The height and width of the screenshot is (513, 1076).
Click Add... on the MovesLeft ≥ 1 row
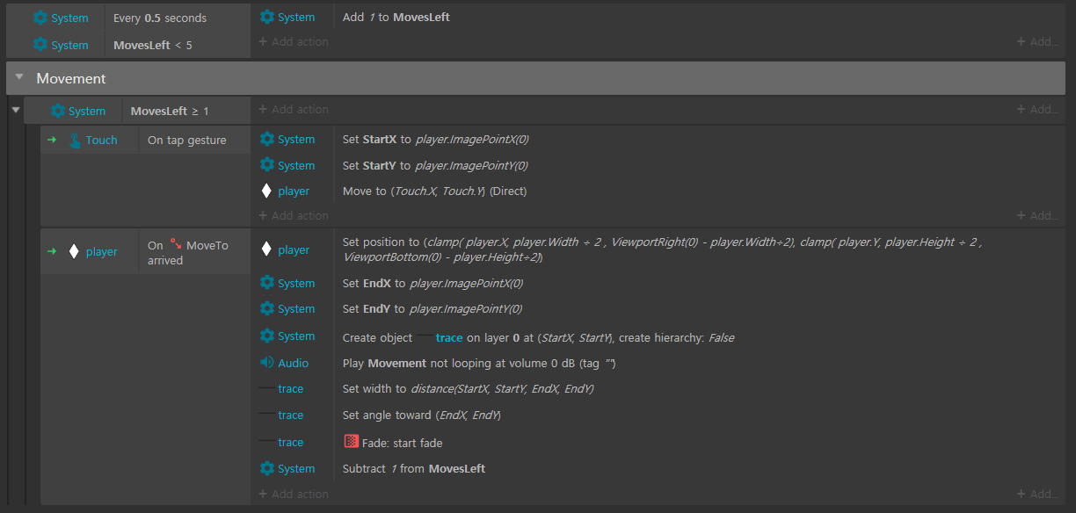(x=1037, y=110)
